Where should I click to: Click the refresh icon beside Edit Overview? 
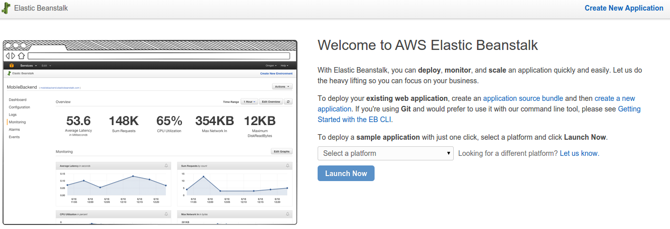pyautogui.click(x=288, y=102)
